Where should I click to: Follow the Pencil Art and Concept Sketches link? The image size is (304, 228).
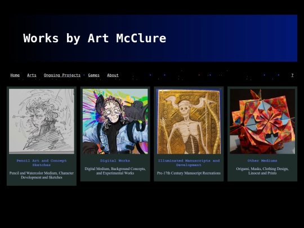click(42, 163)
